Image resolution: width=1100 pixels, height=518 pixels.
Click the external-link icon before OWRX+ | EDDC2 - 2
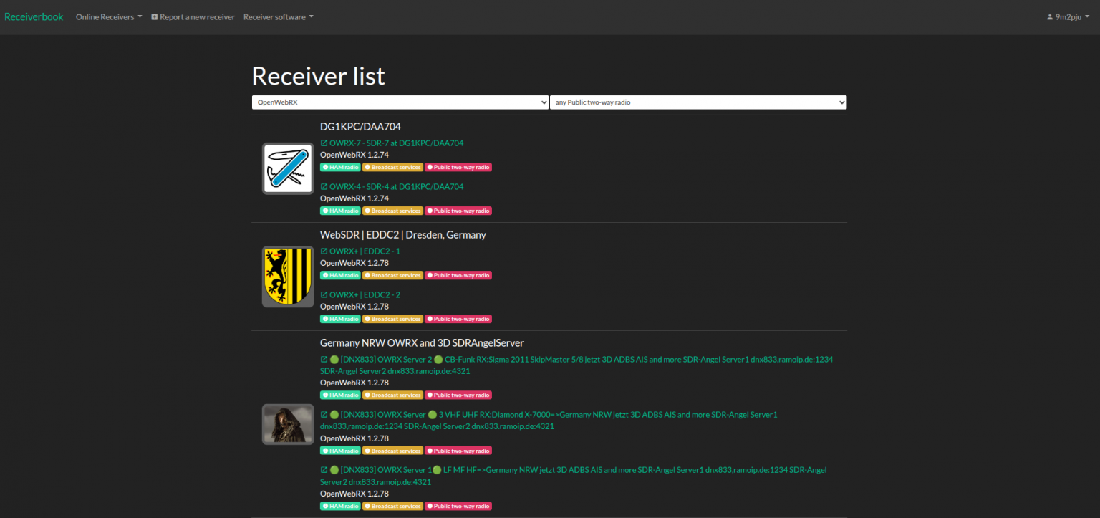click(x=323, y=294)
